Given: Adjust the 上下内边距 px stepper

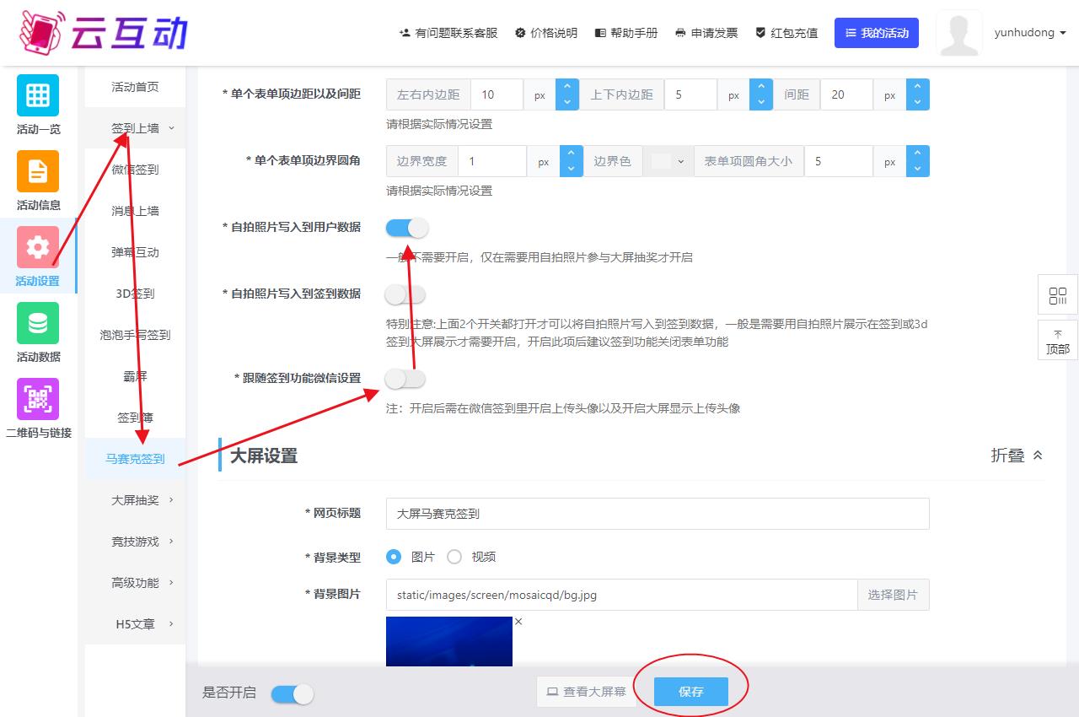Looking at the screenshot, I should 761,94.
